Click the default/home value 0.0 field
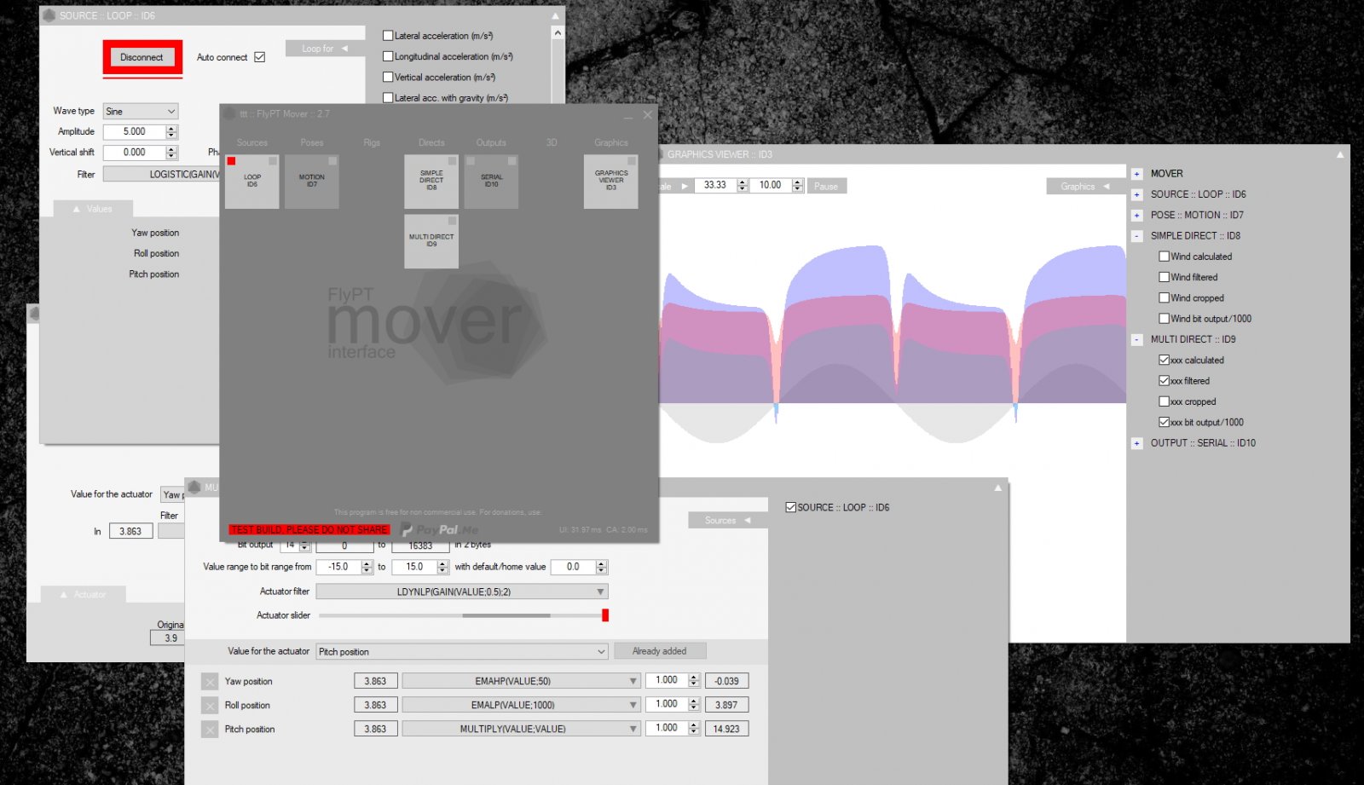1364x785 pixels. point(573,567)
